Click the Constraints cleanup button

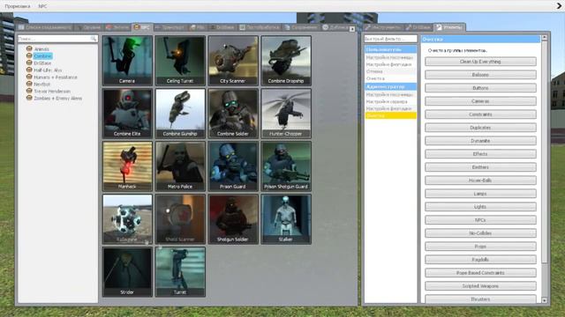tap(480, 114)
